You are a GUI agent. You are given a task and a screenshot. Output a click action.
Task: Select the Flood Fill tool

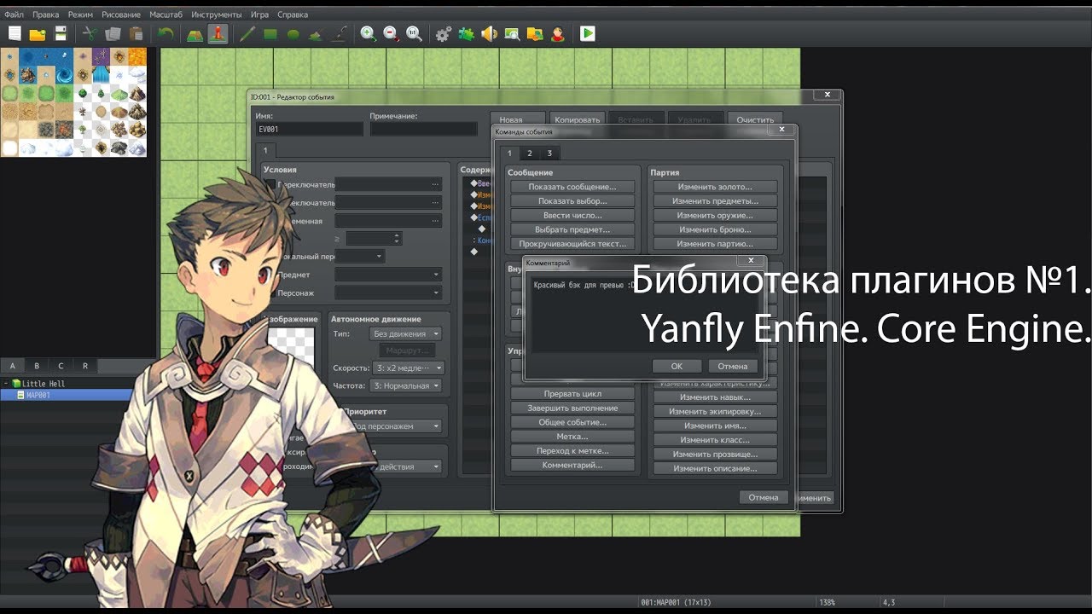click(316, 34)
